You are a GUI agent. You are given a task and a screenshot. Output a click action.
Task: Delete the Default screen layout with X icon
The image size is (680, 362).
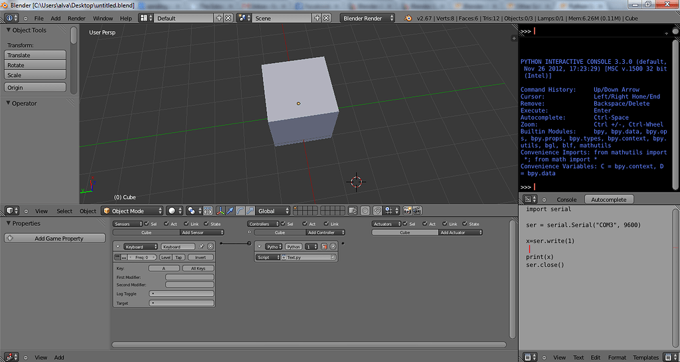[x=228, y=18]
